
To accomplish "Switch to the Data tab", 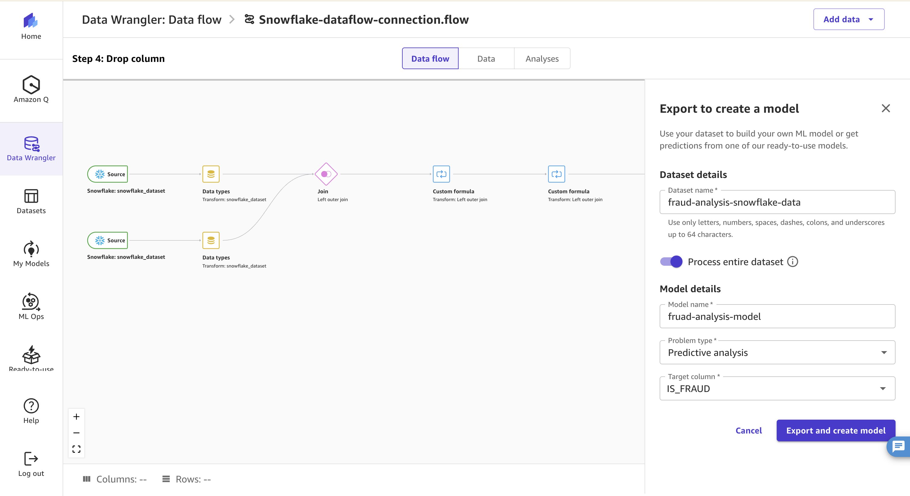I will point(486,59).
